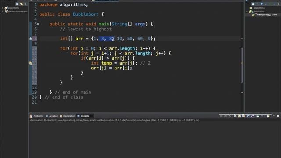Click overview ruler marker beside line 8
Screen dimensions: 281x158
[x=242, y=39]
